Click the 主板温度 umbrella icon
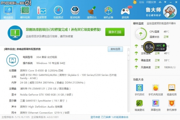This screenshot has height=120, width=180. pyautogui.click(x=136, y=53)
